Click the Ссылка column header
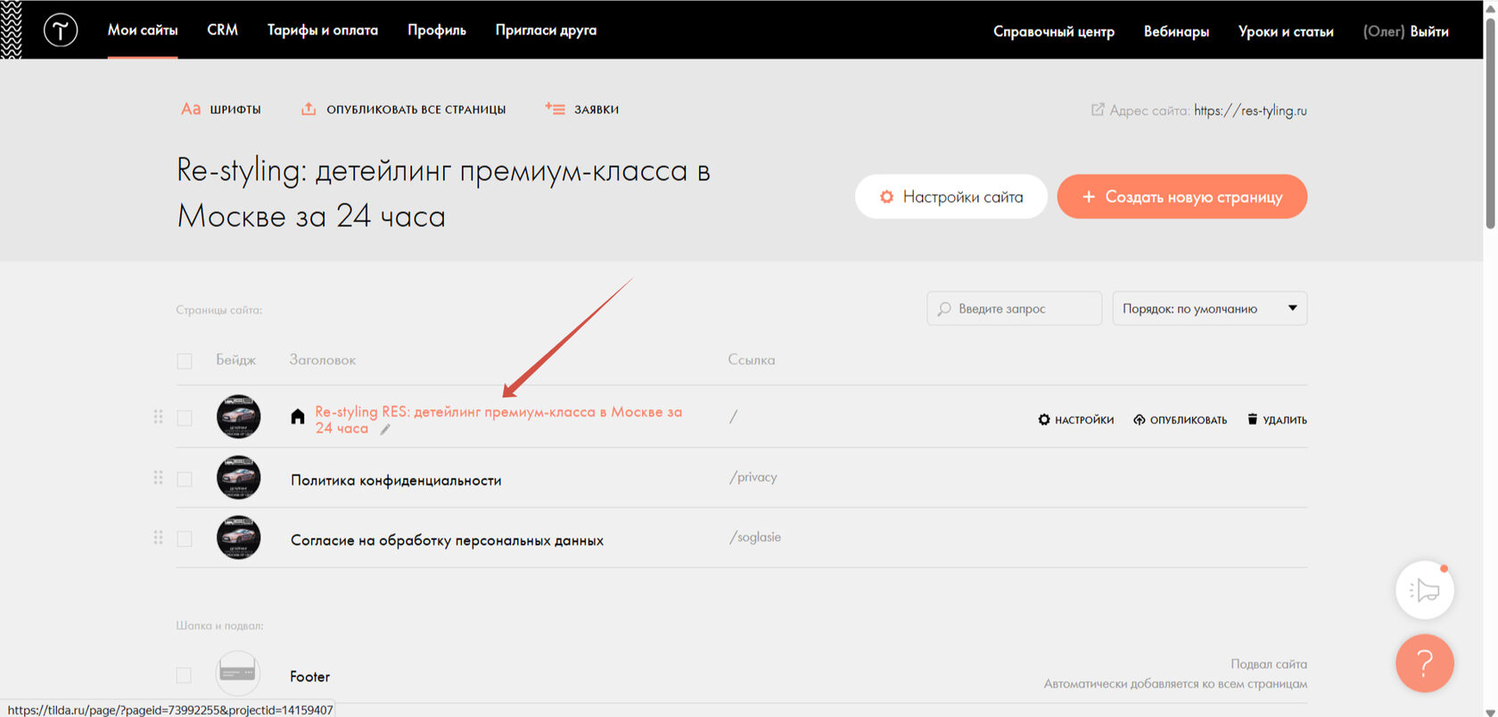This screenshot has height=717, width=1498. 752,360
